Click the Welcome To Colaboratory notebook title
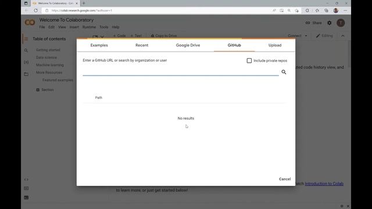 (x=66, y=20)
